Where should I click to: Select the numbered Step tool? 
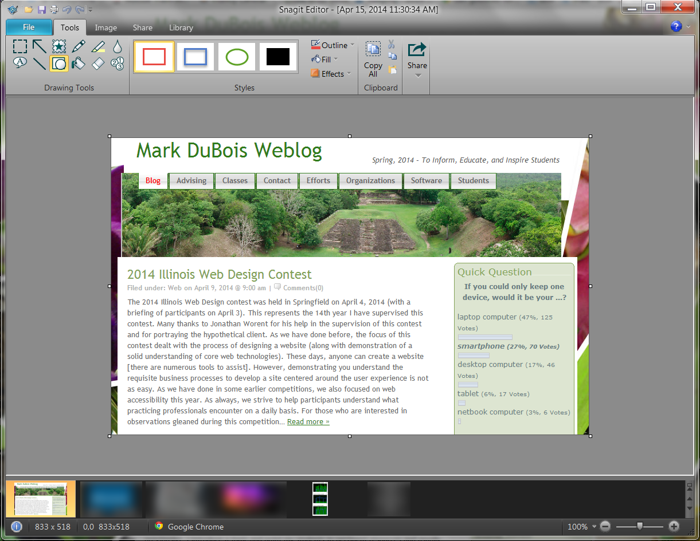click(118, 64)
